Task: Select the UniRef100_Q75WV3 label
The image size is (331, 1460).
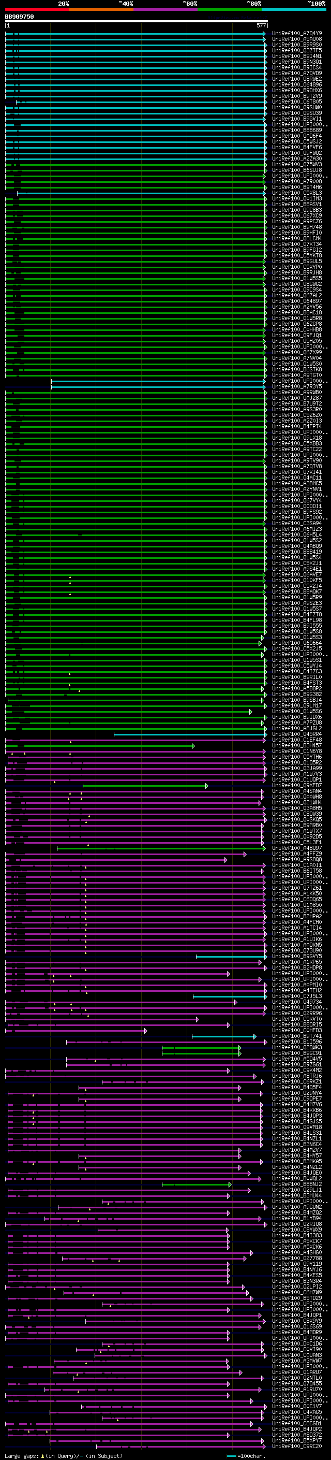Action: click(x=297, y=164)
